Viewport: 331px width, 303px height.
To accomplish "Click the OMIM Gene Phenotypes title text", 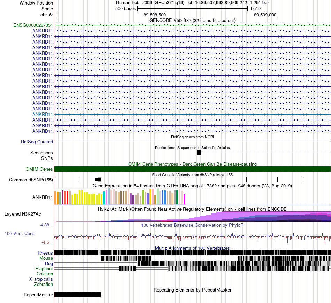I will point(192,164).
